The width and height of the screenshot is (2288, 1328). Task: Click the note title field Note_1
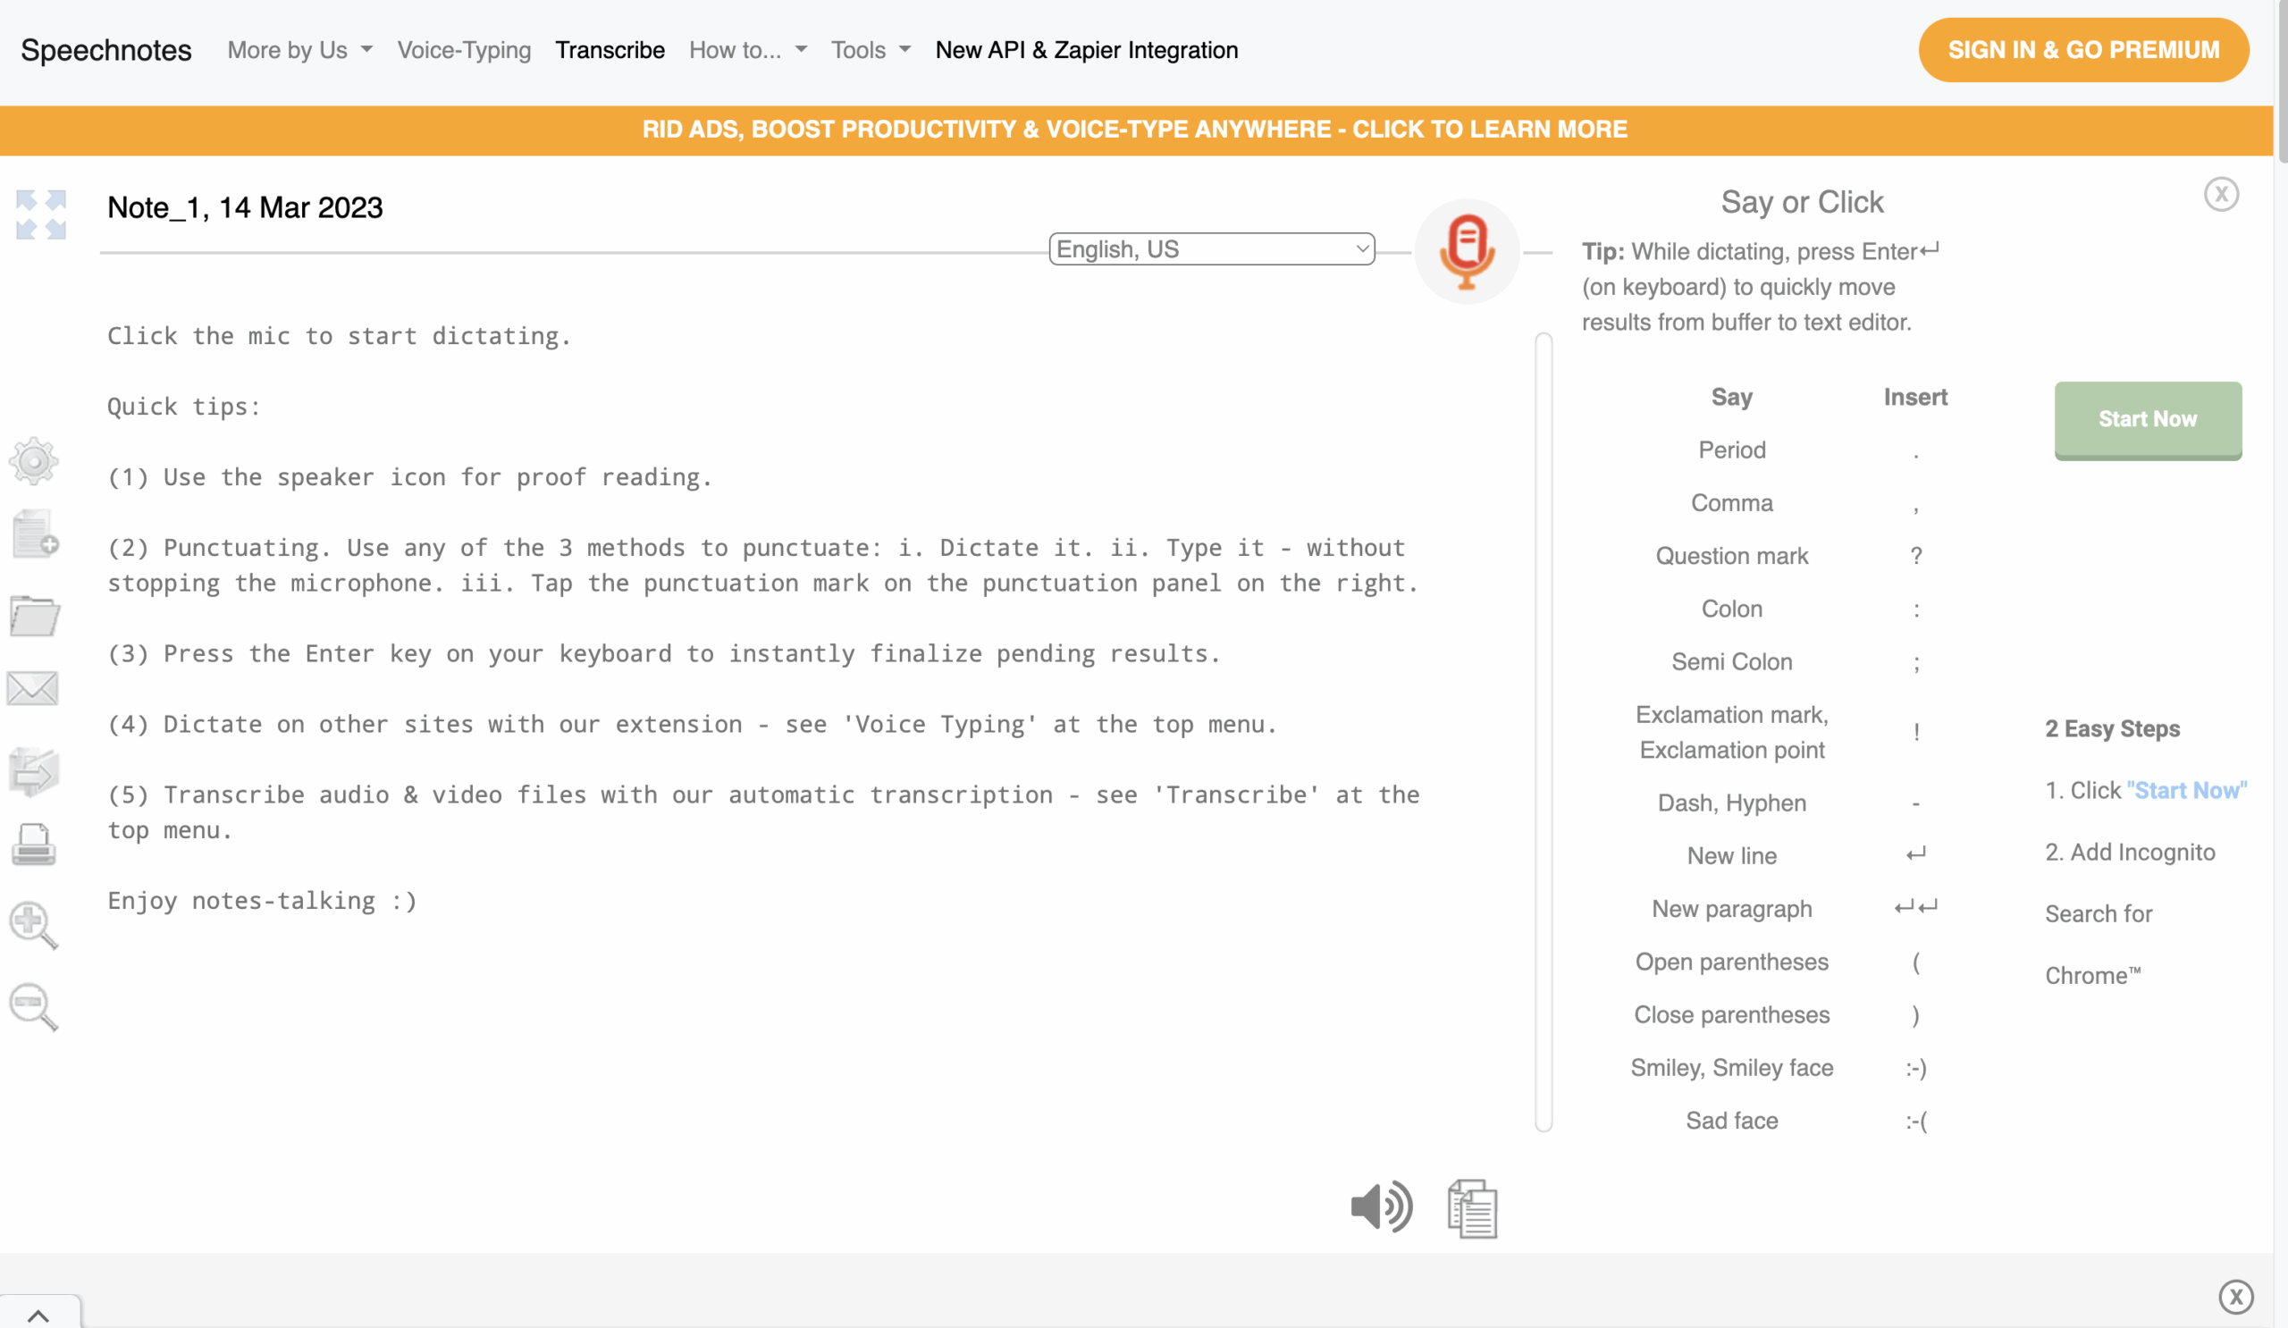tap(245, 208)
